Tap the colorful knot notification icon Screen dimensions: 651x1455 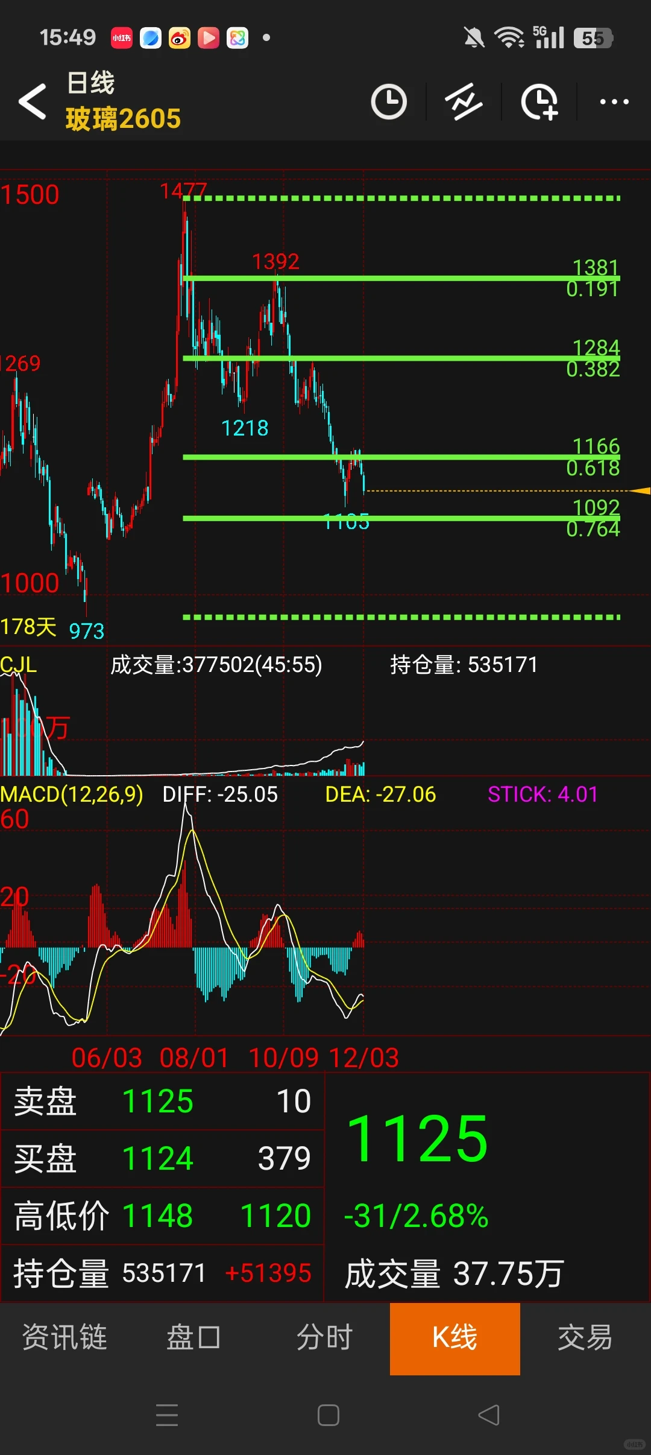(237, 38)
